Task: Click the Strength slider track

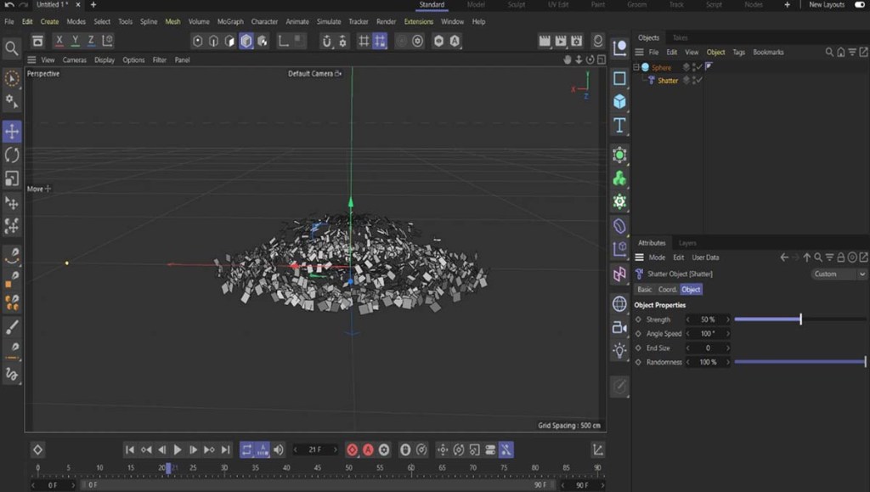Action: 799,320
